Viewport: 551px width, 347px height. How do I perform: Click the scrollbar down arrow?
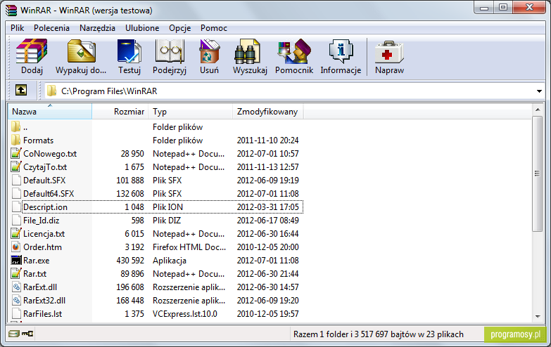pyautogui.click(x=538, y=317)
